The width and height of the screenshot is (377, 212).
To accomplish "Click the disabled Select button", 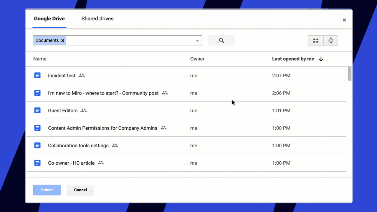I will click(x=47, y=190).
